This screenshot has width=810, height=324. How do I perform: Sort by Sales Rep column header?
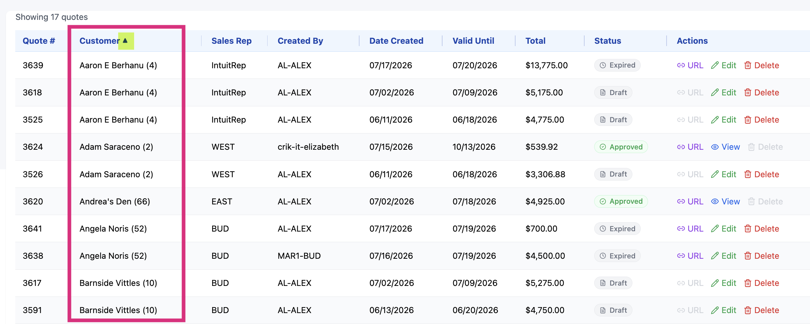tap(231, 41)
